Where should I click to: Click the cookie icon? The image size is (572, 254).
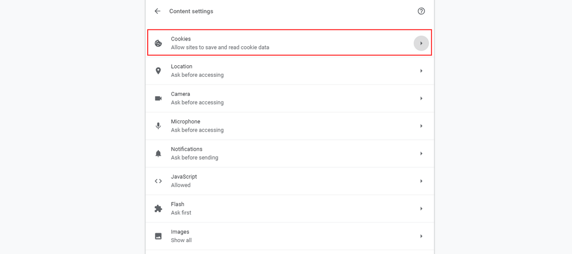tap(158, 43)
